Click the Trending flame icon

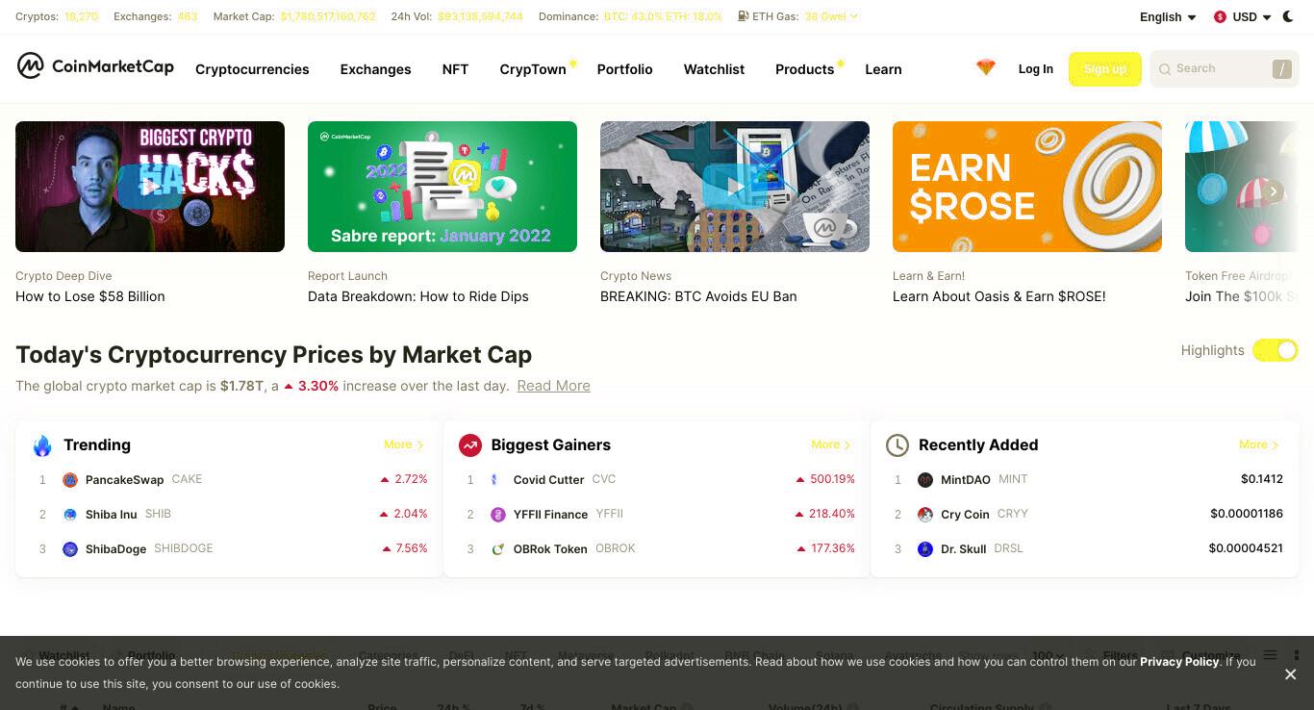point(42,445)
